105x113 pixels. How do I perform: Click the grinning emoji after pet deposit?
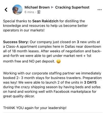pos(59,61)
